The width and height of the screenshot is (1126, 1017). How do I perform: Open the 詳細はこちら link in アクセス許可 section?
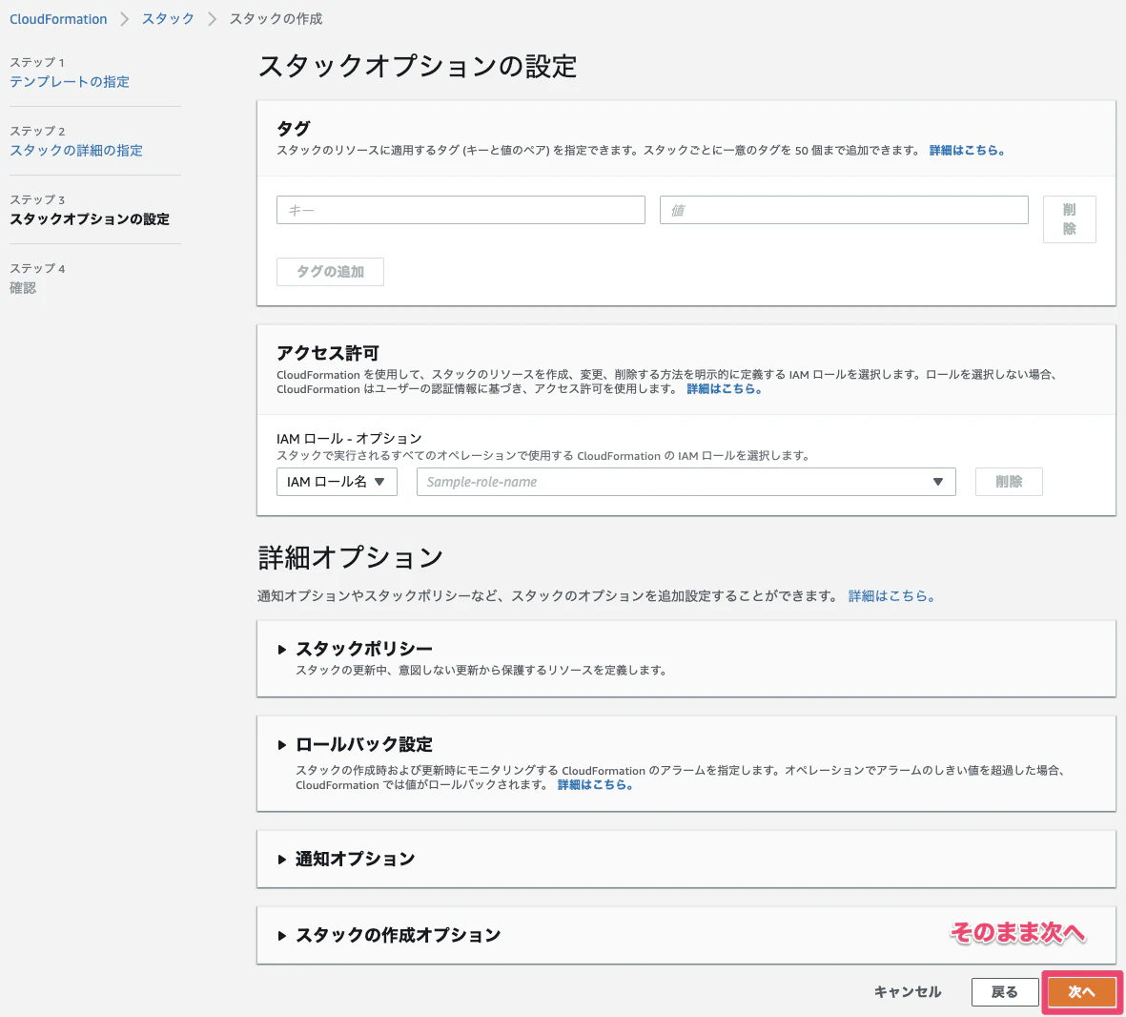coord(724,389)
